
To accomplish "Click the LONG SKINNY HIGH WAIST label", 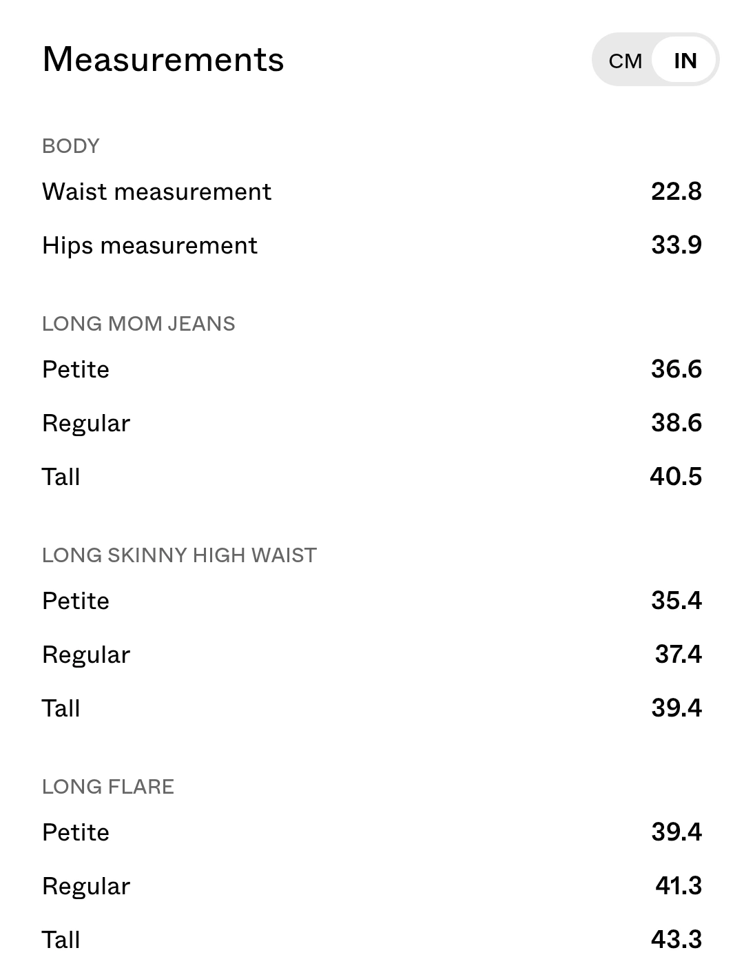I will (179, 555).
